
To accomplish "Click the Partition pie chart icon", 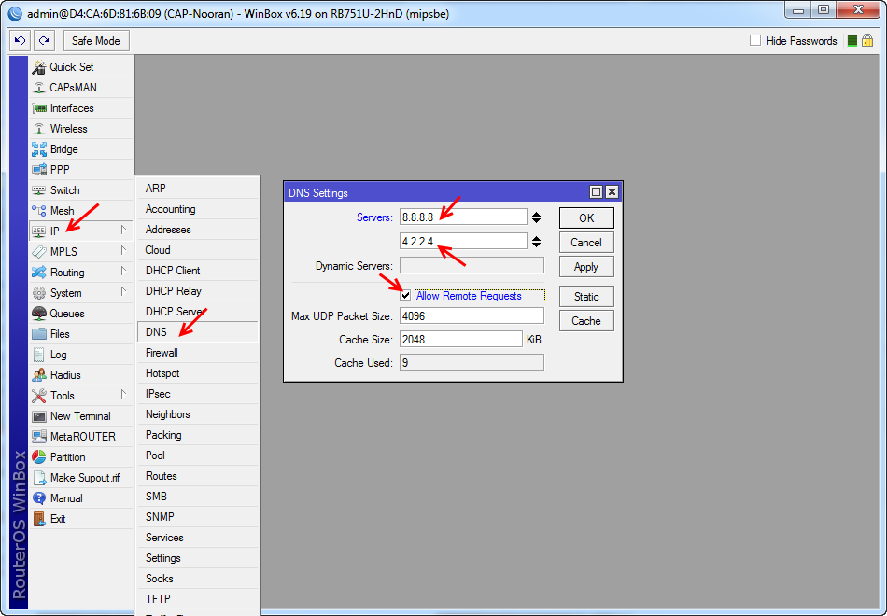I will tap(39, 457).
